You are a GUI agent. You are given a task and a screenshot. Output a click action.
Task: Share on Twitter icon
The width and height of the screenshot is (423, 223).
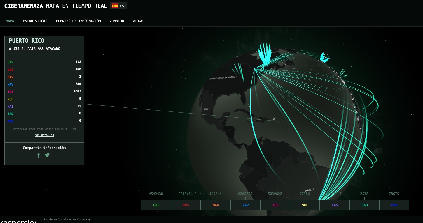point(47,155)
